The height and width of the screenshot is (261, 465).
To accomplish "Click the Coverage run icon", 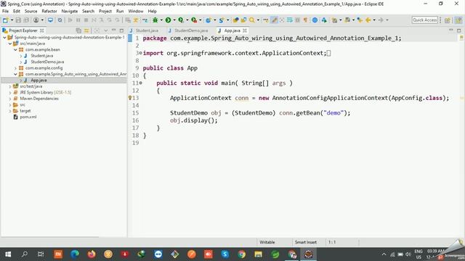I will (181, 20).
